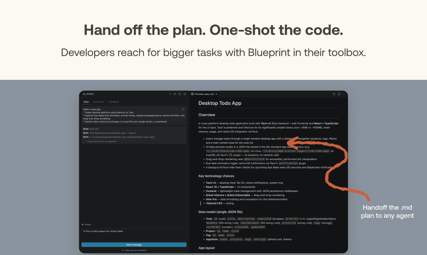Click the 'Hand off the plan' headline
The width and height of the screenshot is (427, 255).
(x=213, y=30)
